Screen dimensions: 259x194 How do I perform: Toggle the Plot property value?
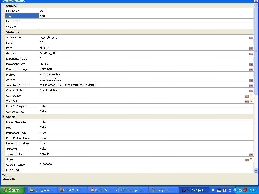click(146, 128)
